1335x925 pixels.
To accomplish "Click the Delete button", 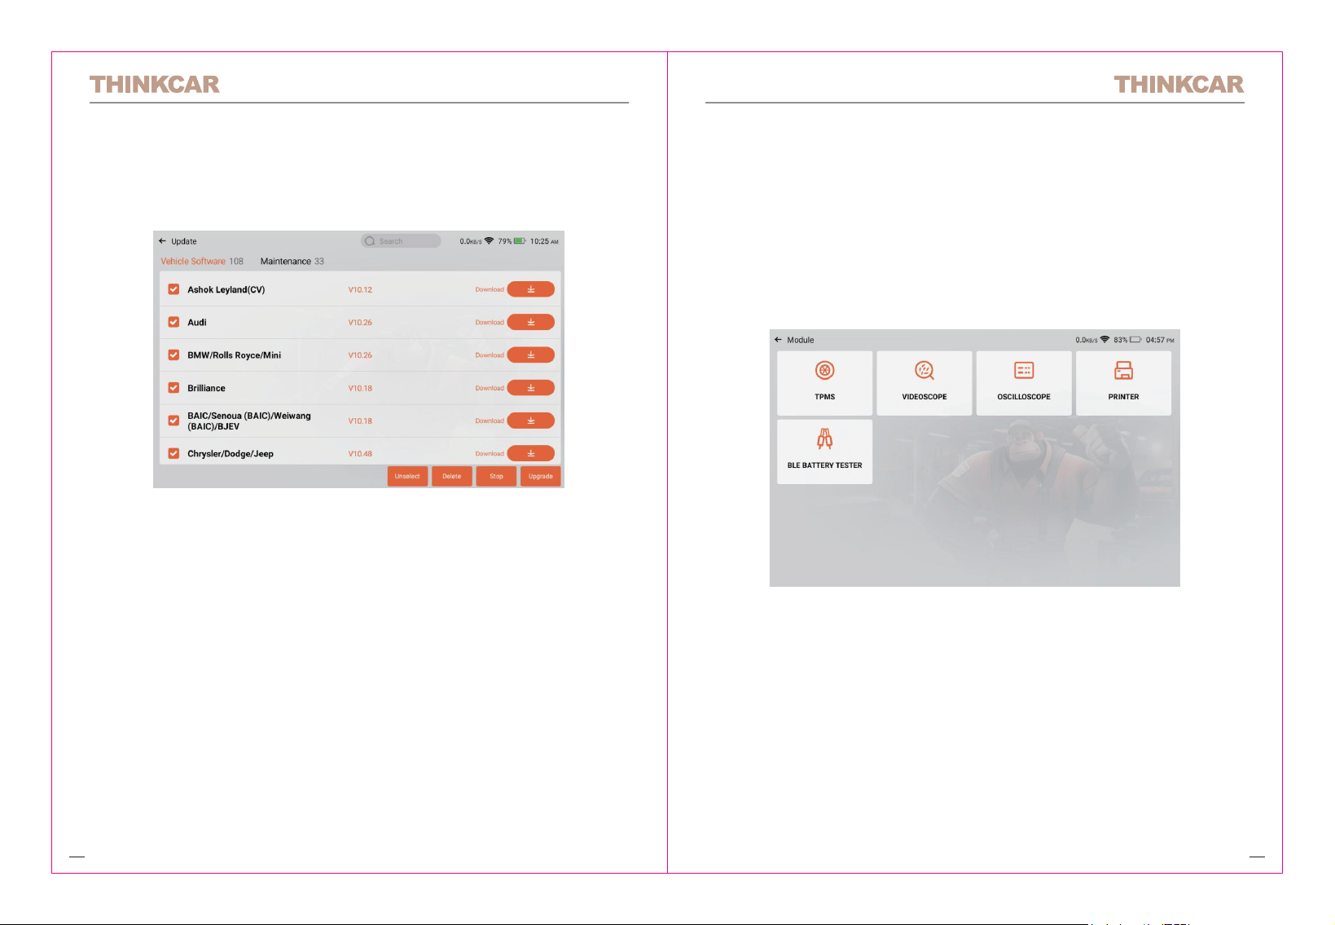I will coord(451,476).
